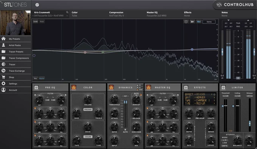Toggle the Limiter module power

(223, 87)
